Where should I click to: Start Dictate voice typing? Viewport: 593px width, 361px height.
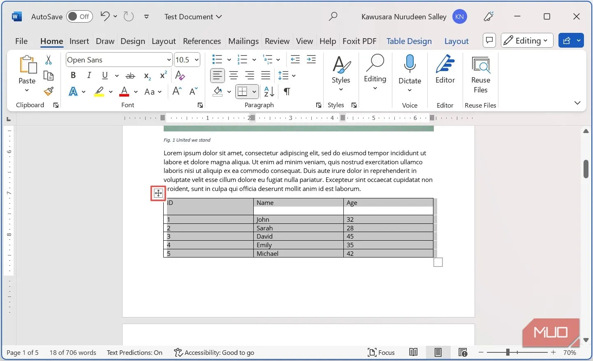coord(410,72)
